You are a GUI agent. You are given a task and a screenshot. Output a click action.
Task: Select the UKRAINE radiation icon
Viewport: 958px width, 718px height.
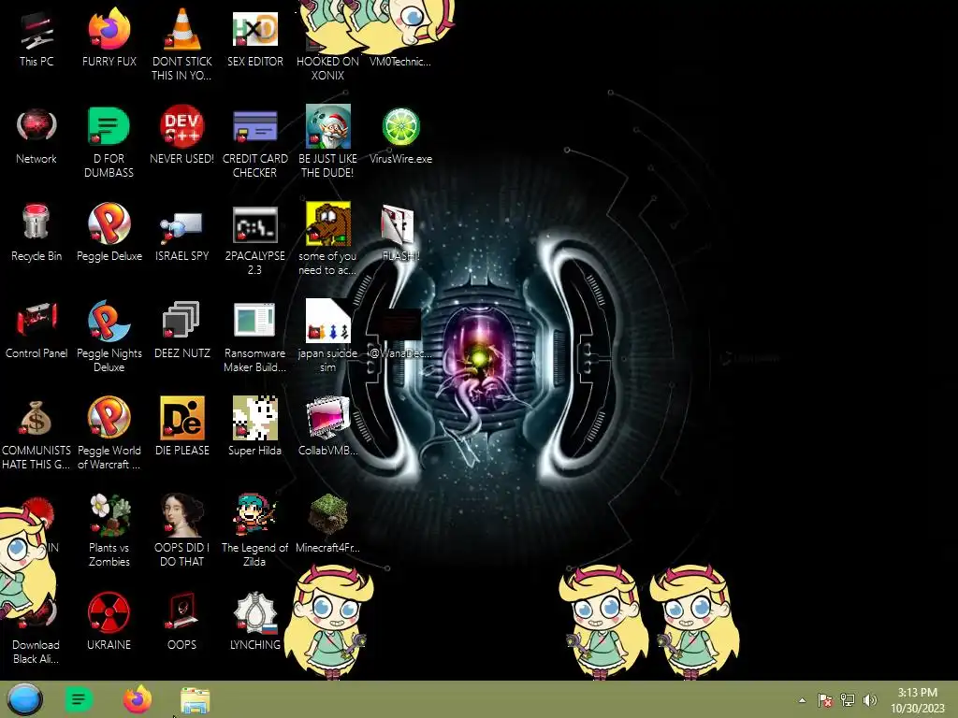click(109, 611)
